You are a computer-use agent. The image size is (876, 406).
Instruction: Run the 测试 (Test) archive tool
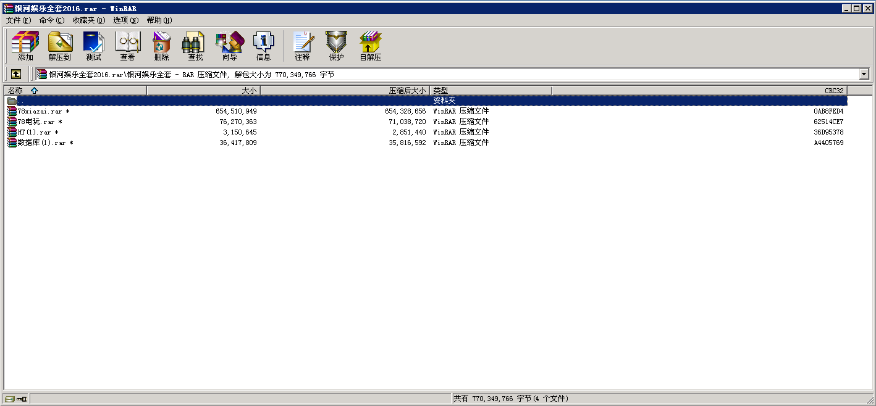93,46
